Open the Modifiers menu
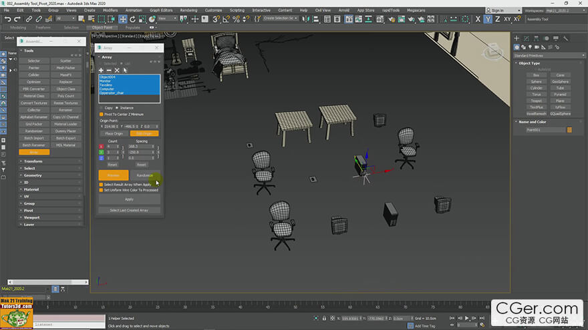 [110, 10]
